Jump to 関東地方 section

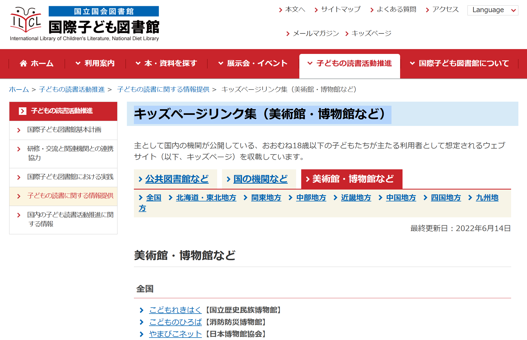266,198
